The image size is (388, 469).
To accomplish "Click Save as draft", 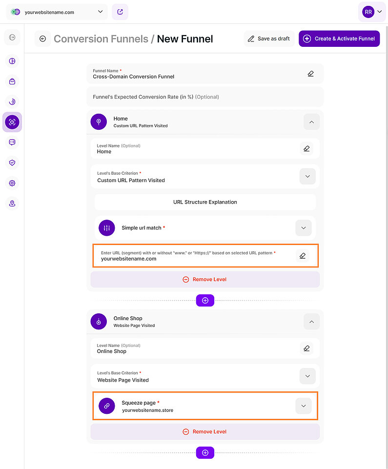I will [x=269, y=39].
